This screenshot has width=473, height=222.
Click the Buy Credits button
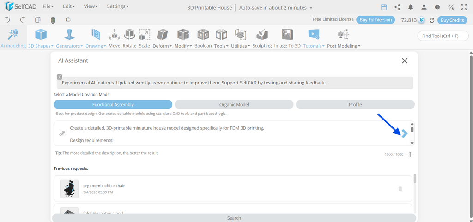tap(452, 20)
